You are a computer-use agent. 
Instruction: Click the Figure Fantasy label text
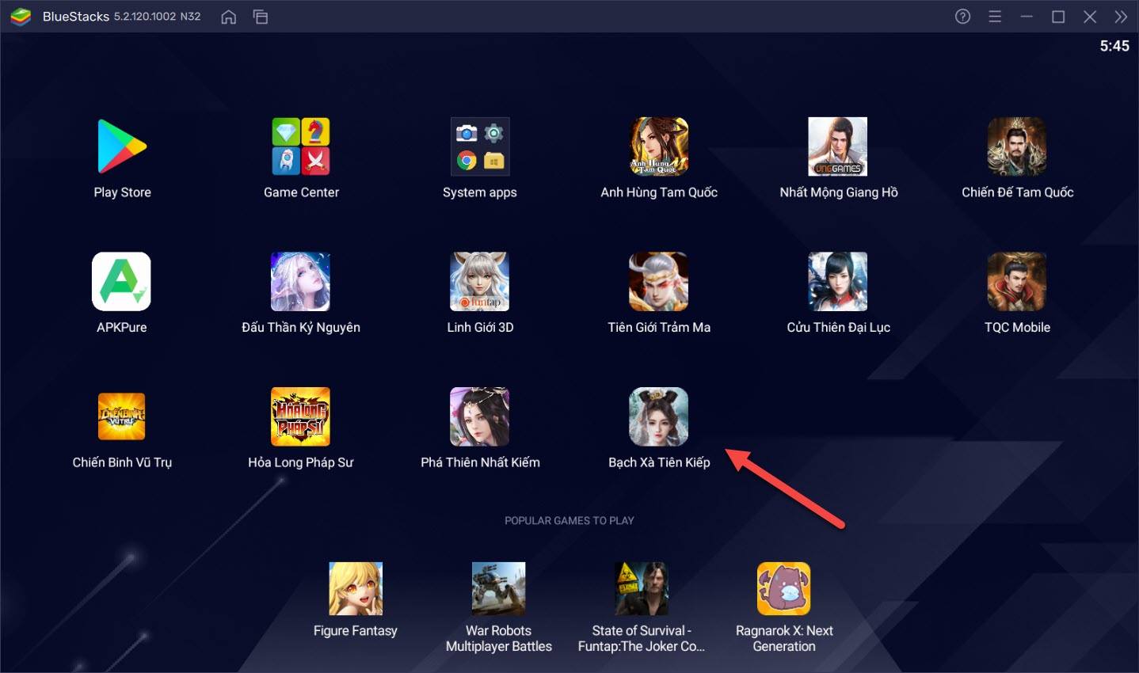pyautogui.click(x=356, y=631)
